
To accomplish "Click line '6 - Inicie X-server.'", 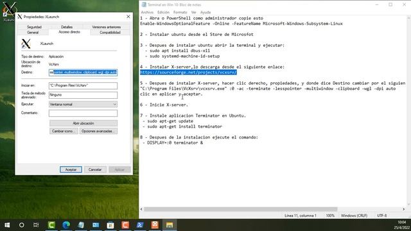I will [164, 105].
